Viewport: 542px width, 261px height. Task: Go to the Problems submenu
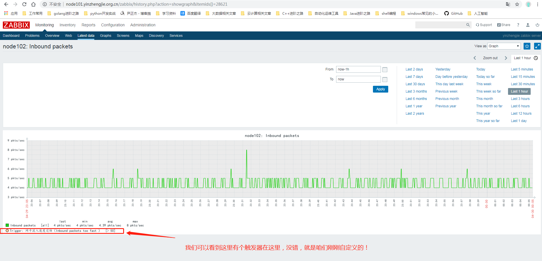click(x=32, y=36)
